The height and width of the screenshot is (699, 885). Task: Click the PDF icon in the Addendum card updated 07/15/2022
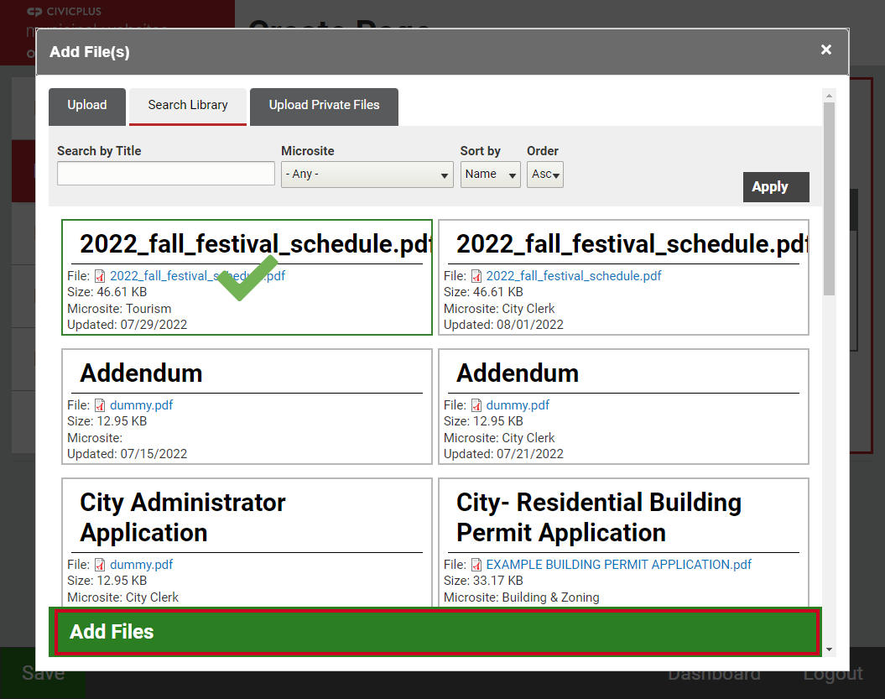(x=100, y=405)
